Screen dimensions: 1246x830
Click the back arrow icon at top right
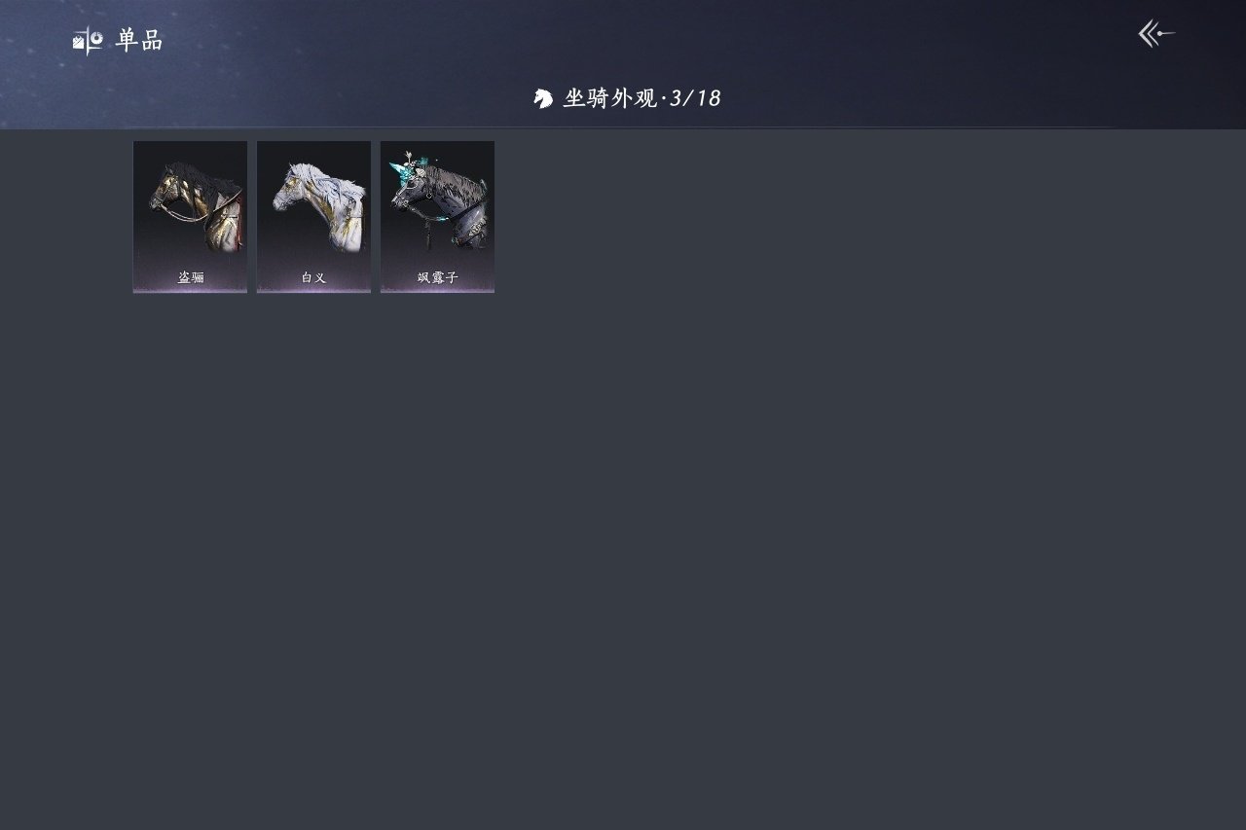pyautogui.click(x=1156, y=34)
